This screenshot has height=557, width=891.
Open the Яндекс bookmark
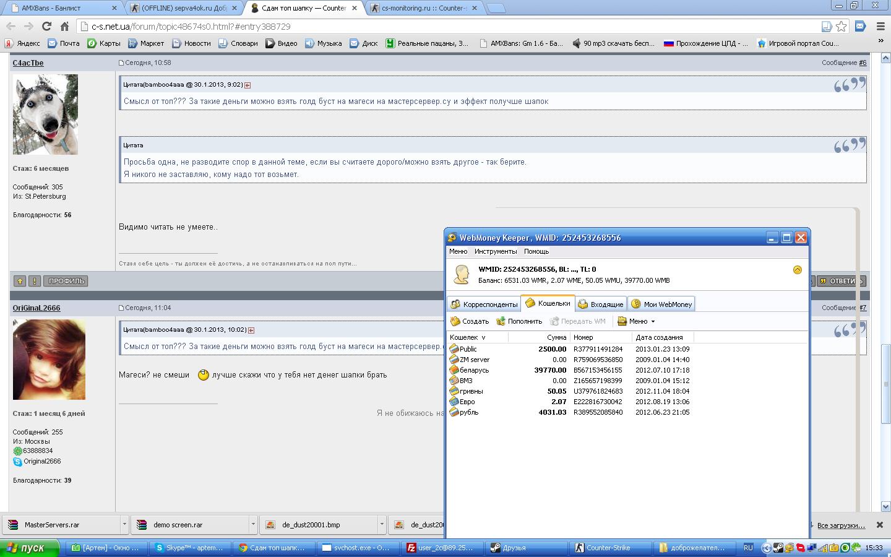[x=22, y=43]
